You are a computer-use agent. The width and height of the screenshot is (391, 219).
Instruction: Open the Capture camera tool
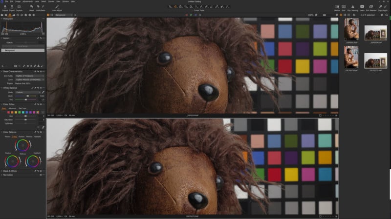pos(19,7)
